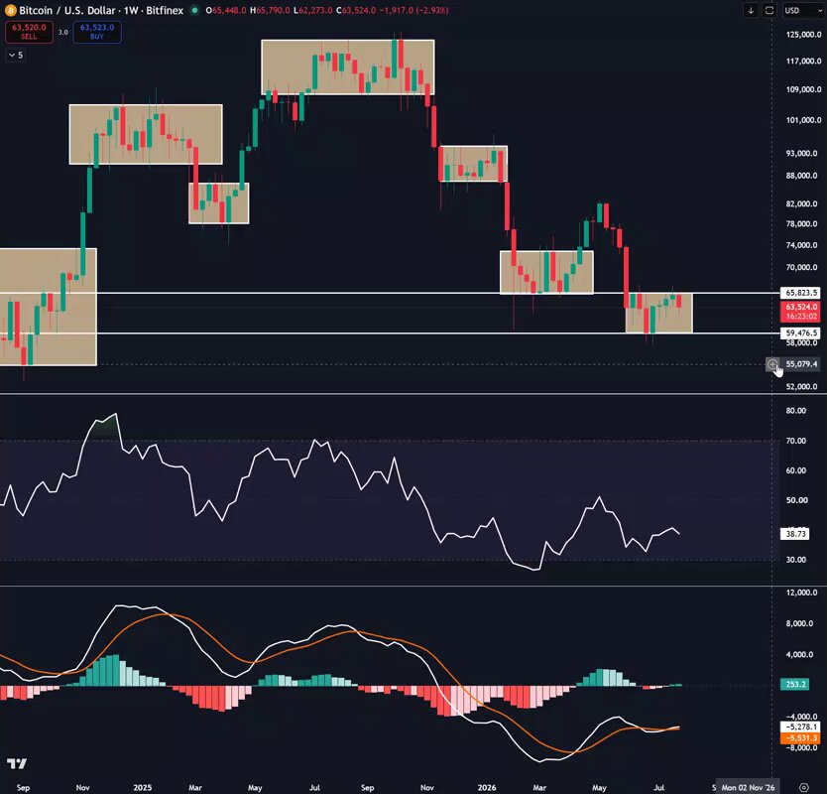Image resolution: width=827 pixels, height=794 pixels.
Task: Click the blue BUY 63,523.0 button
Action: click(97, 32)
